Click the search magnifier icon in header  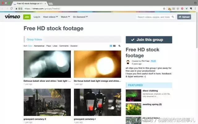coord(173,17)
